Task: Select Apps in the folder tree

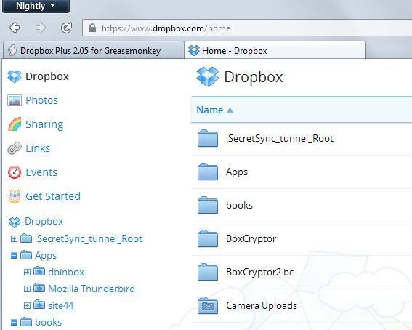Action: click(x=46, y=255)
